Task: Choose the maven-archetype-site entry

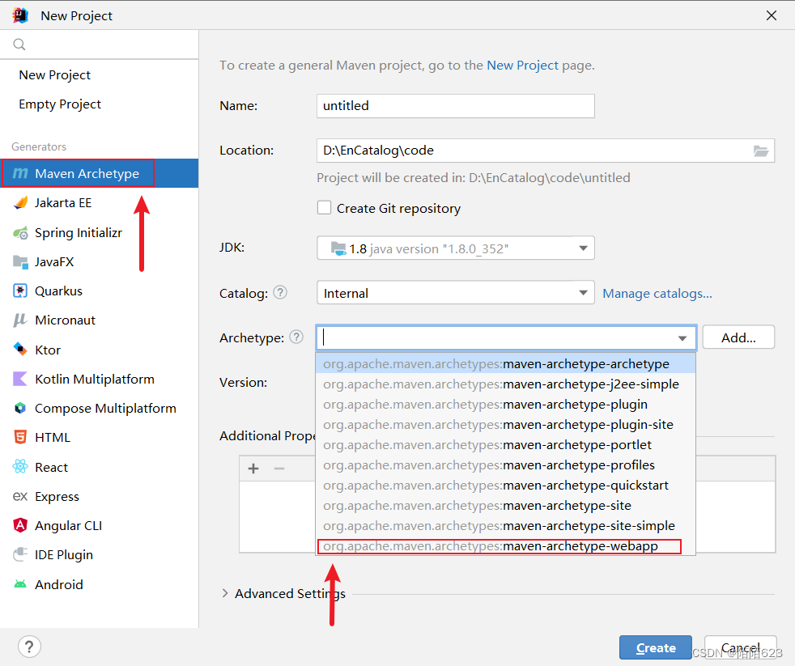Action: point(505,506)
